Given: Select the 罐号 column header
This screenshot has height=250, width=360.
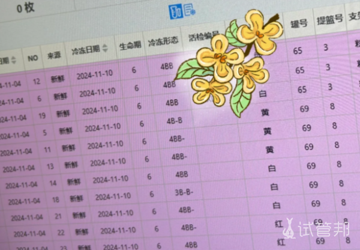Looking at the screenshot, I should pyautogui.click(x=299, y=23).
